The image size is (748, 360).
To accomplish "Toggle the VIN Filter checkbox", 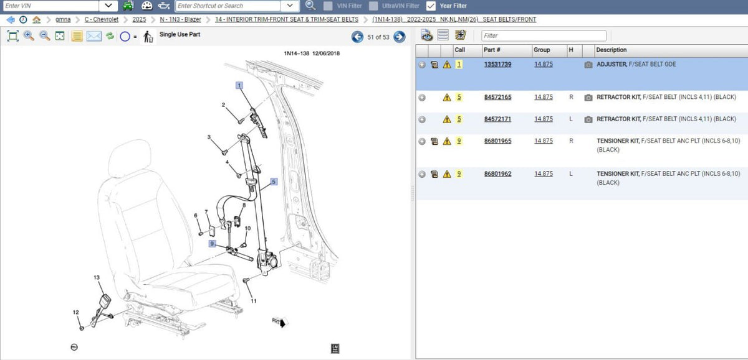I will (328, 6).
